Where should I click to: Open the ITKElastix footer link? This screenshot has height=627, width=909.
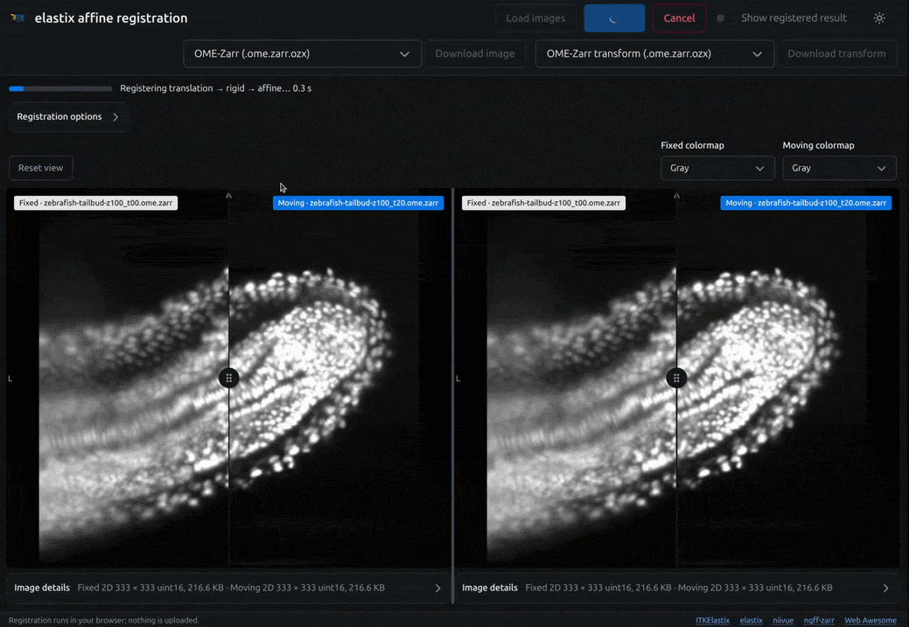(x=712, y=621)
